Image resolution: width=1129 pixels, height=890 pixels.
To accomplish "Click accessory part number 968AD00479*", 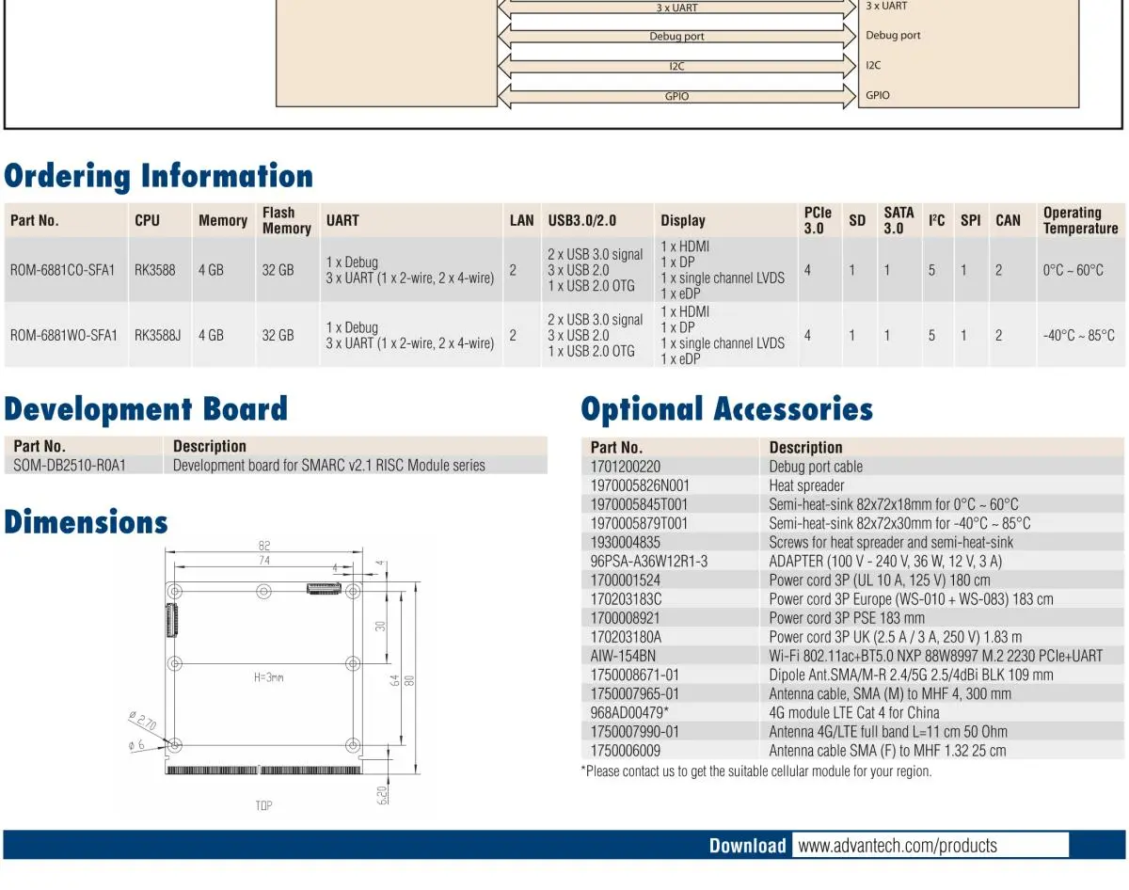I will (x=629, y=711).
